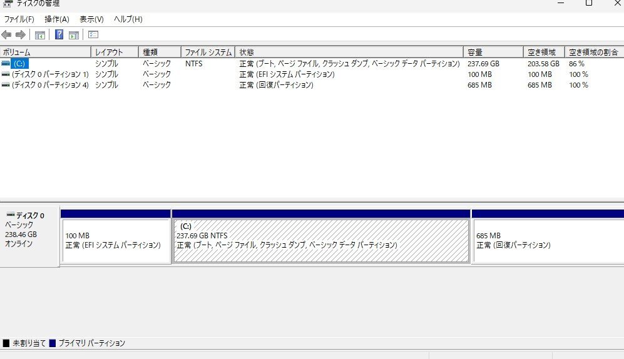Click the disk management app title icon

tap(8, 4)
